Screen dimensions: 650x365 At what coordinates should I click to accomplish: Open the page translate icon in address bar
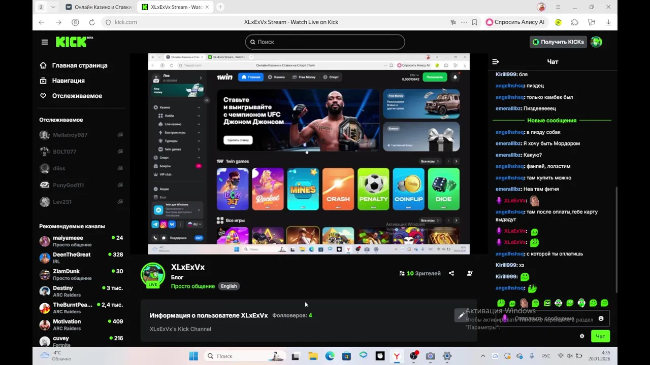[453, 22]
